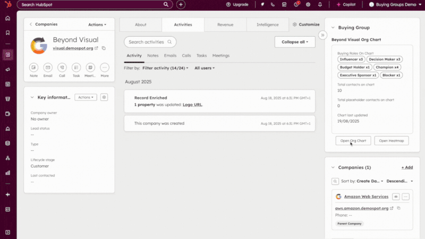Open the Filter activity (14/24) dropdown
Viewport: 425px width, 239px height.
(165, 68)
